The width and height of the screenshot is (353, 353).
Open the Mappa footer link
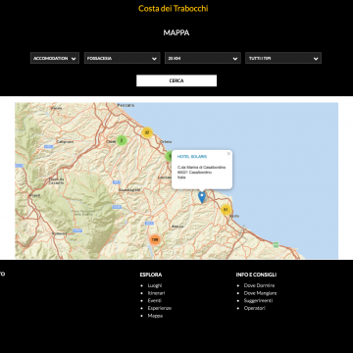[x=155, y=316]
